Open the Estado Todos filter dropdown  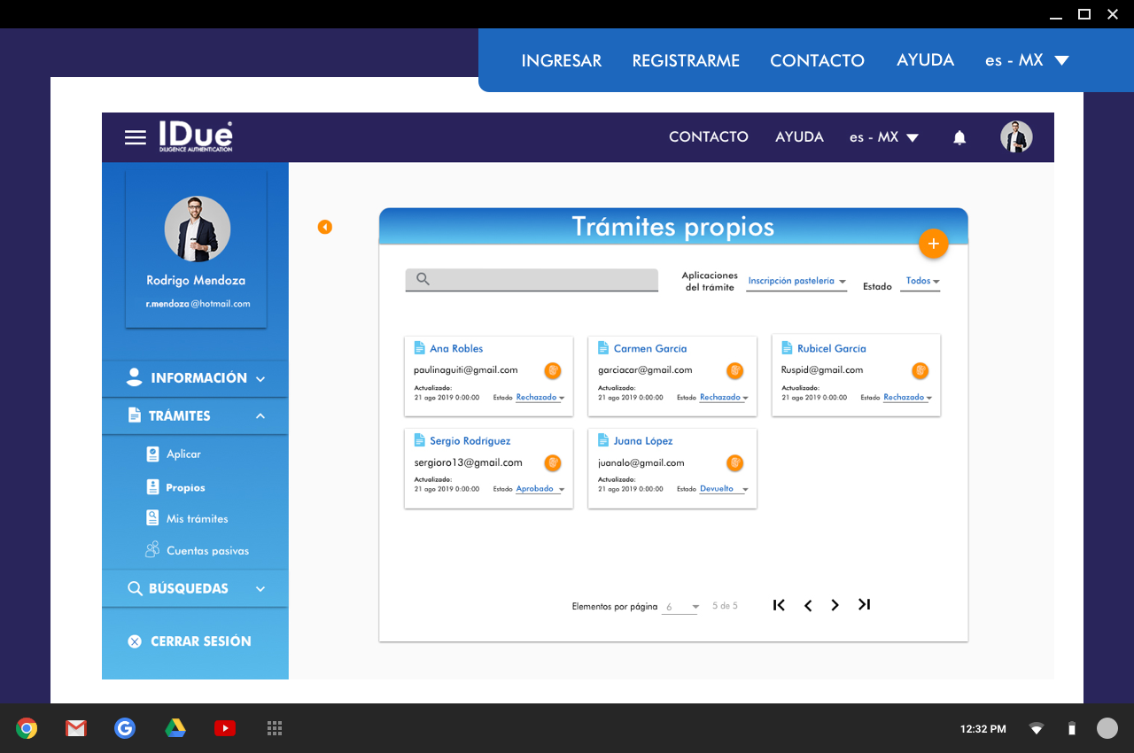pyautogui.click(x=921, y=282)
